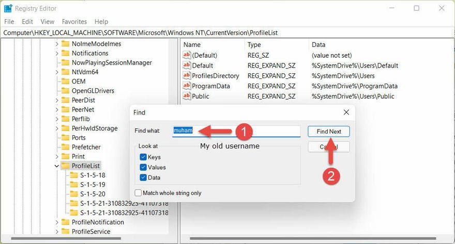Select the Notifications folder icon
Screen dimensions: 455x244
tap(66, 53)
